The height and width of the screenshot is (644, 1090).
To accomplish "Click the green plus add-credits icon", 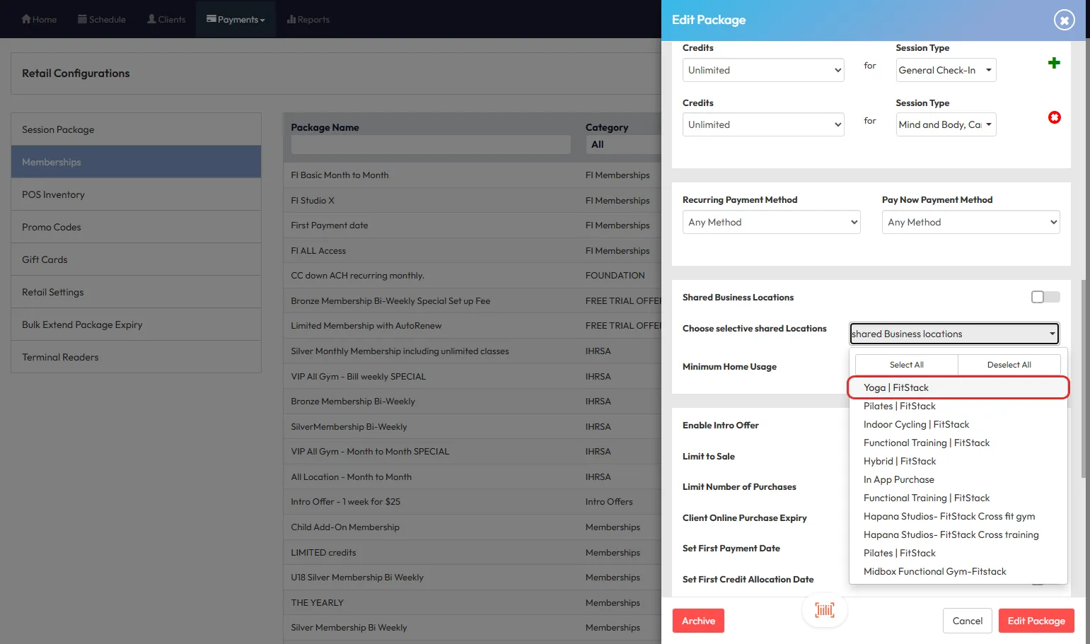I will pos(1054,63).
